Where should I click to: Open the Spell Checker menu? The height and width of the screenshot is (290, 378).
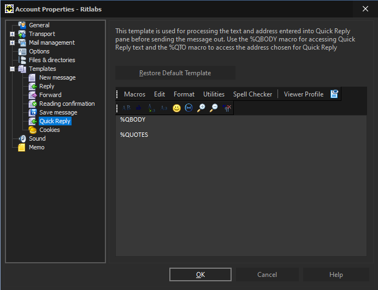[252, 94]
